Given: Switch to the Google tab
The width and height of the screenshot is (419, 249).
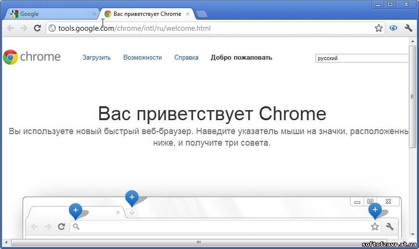Looking at the screenshot, I should click(x=52, y=14).
